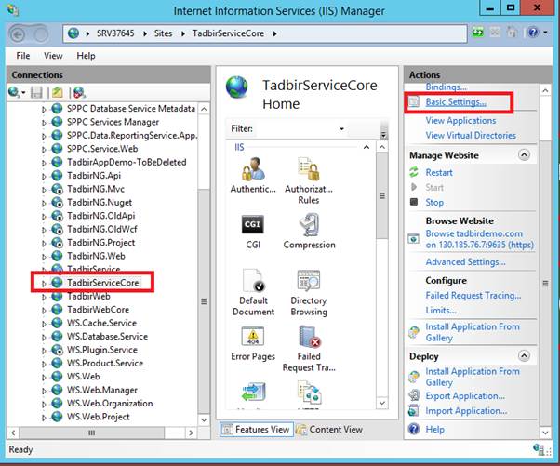The image size is (560, 466).
Task: Click the green Restart icon
Action: tap(414, 172)
